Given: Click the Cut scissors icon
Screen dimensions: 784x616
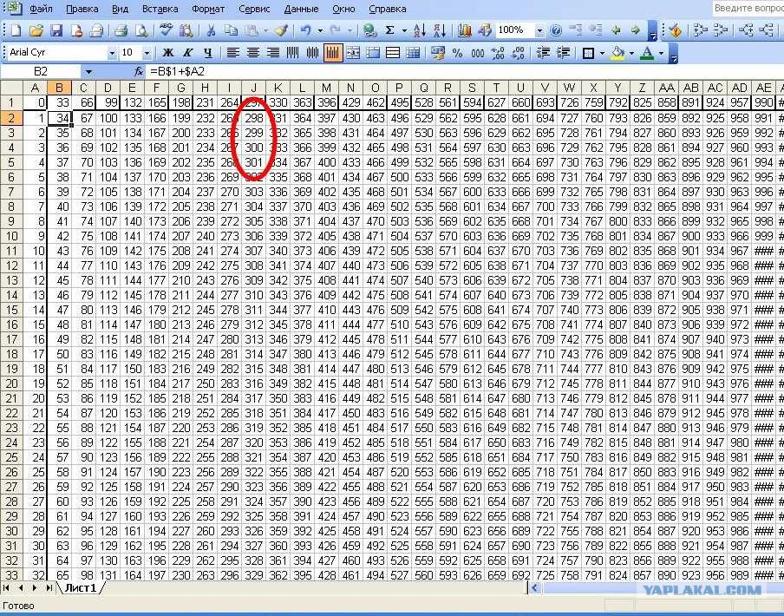Looking at the screenshot, I should tap(210, 30).
